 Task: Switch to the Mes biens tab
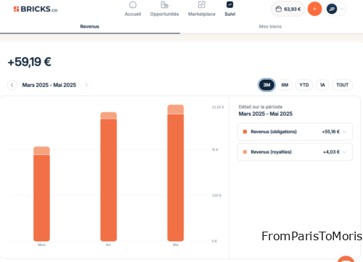click(270, 27)
